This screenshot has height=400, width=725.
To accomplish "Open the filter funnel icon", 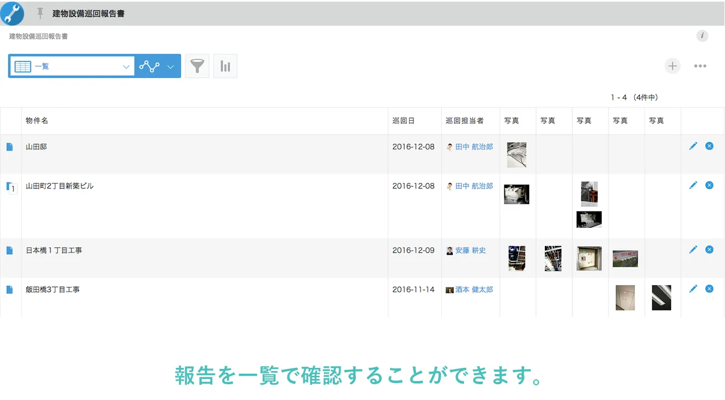I will point(197,66).
